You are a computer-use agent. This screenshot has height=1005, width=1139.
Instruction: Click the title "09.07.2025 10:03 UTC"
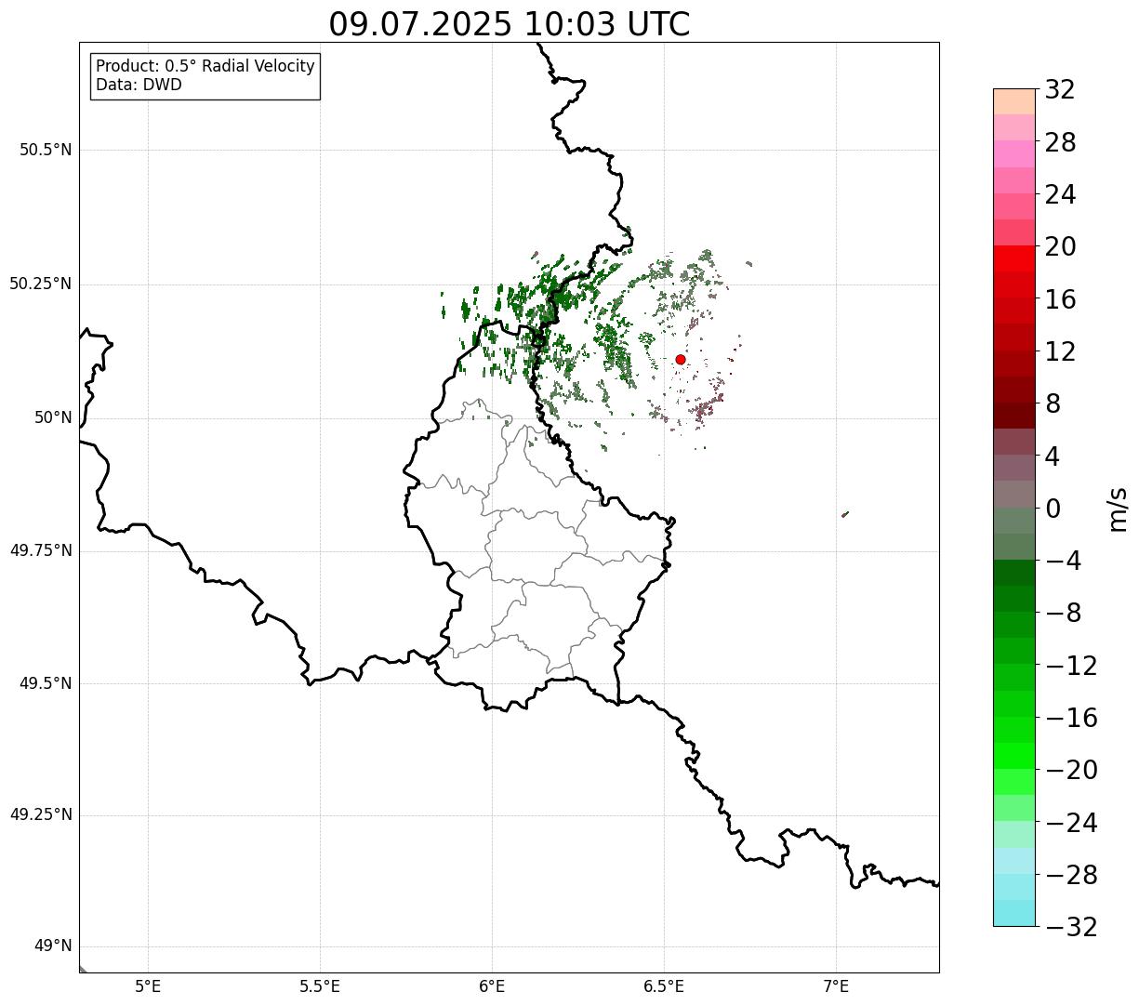(510, 24)
